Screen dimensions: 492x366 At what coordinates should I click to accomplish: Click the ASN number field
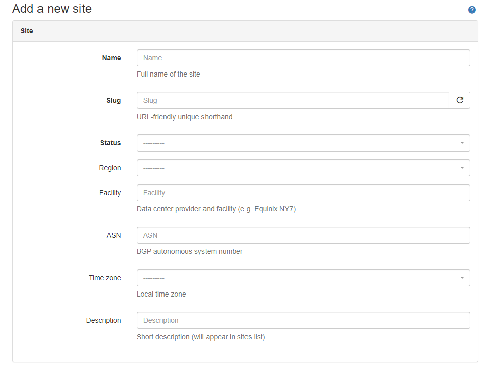(x=303, y=235)
